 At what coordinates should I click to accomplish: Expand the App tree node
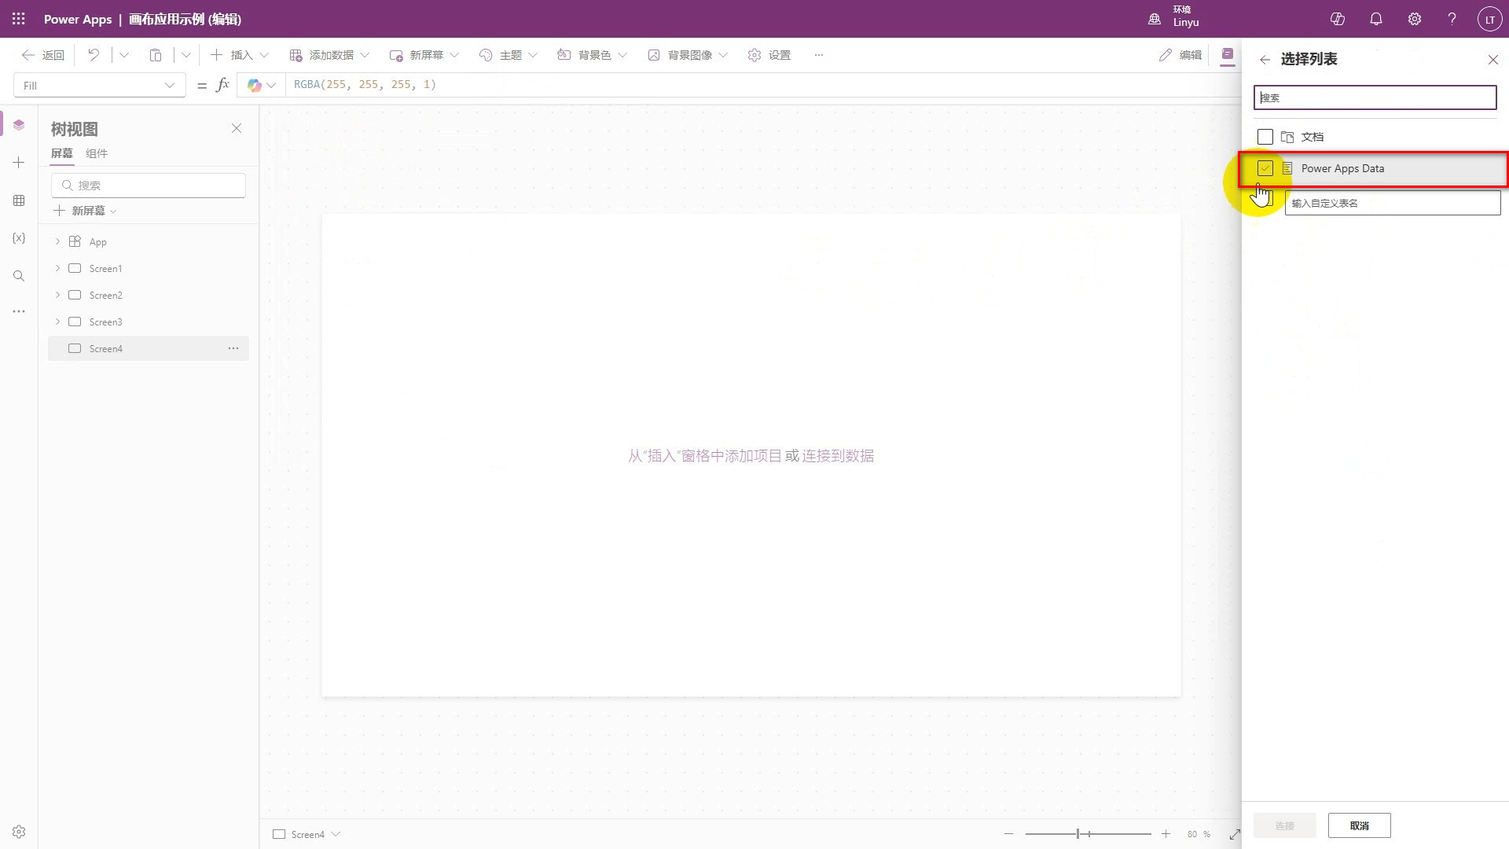[x=57, y=241]
